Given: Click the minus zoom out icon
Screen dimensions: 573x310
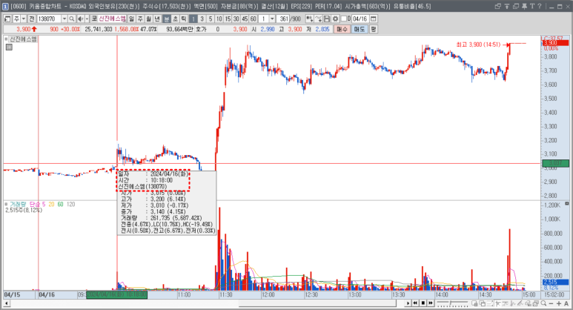Looking at the screenshot, I should [x=551, y=303].
